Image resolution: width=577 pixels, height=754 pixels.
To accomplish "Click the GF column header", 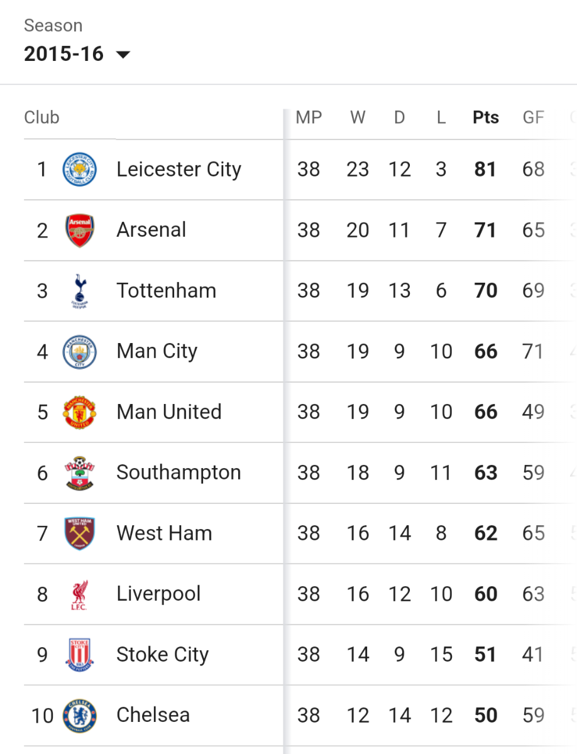I will [x=533, y=117].
